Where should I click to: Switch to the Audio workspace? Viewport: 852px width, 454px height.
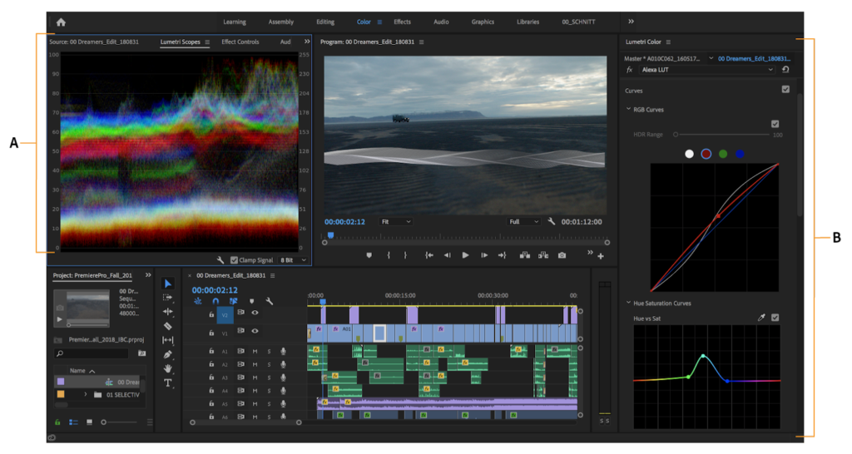pyautogui.click(x=441, y=22)
